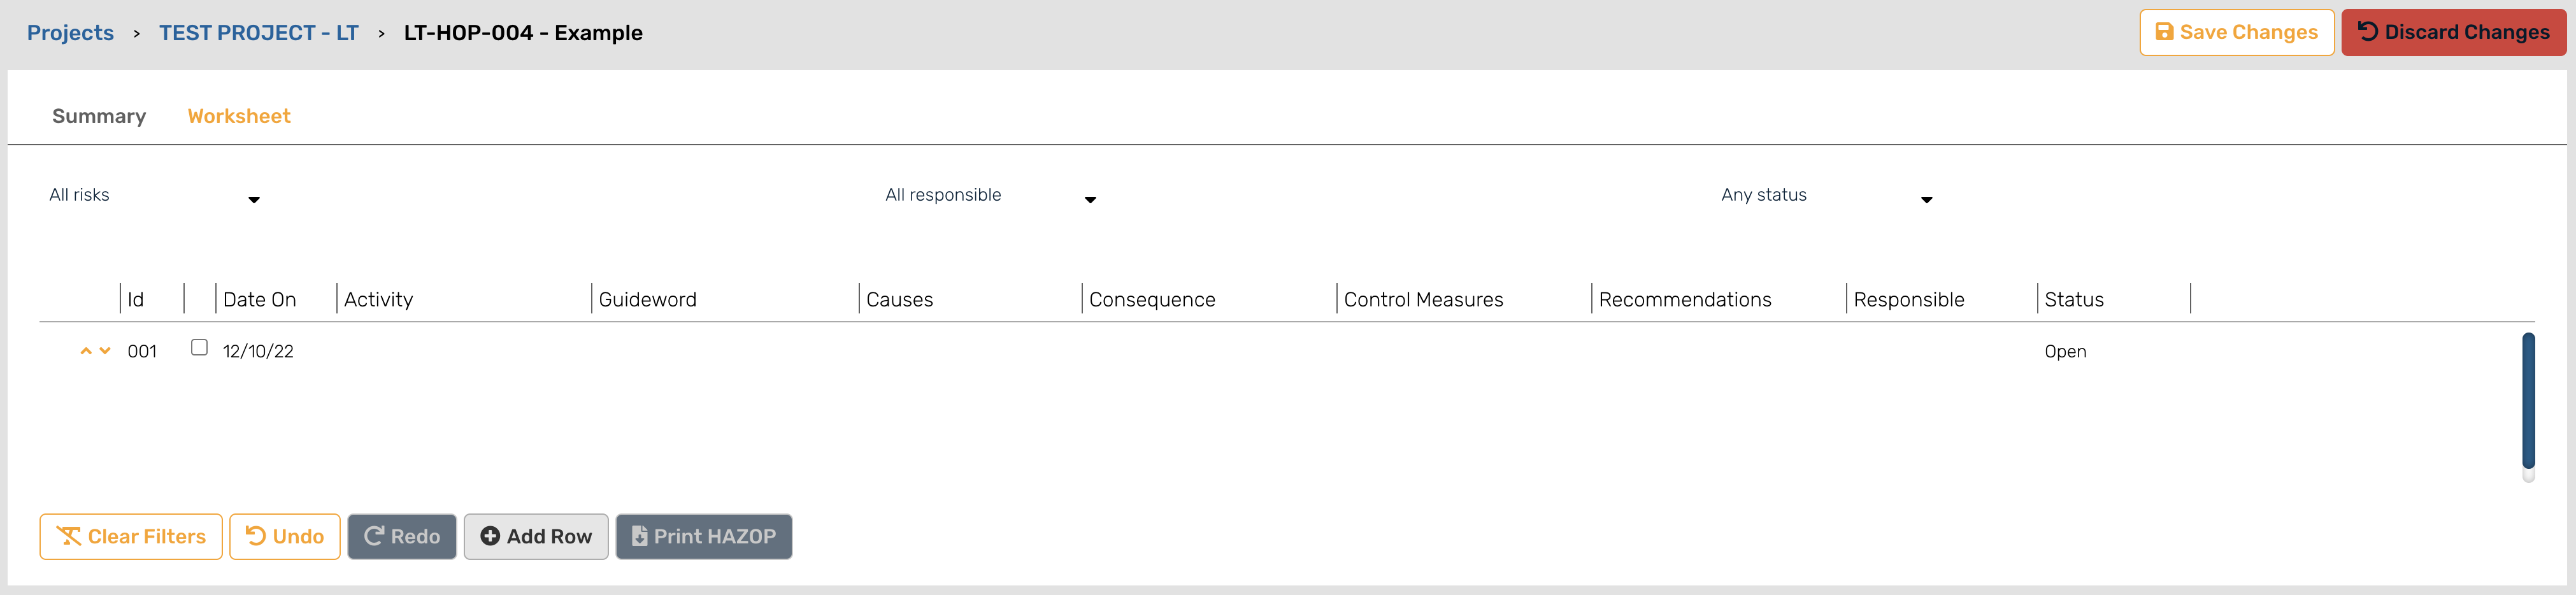
Task: Open the Any status filter dropdown
Action: click(1827, 196)
